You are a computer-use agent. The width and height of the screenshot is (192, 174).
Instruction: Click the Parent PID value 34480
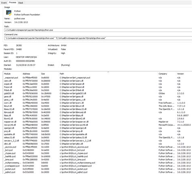19,49
